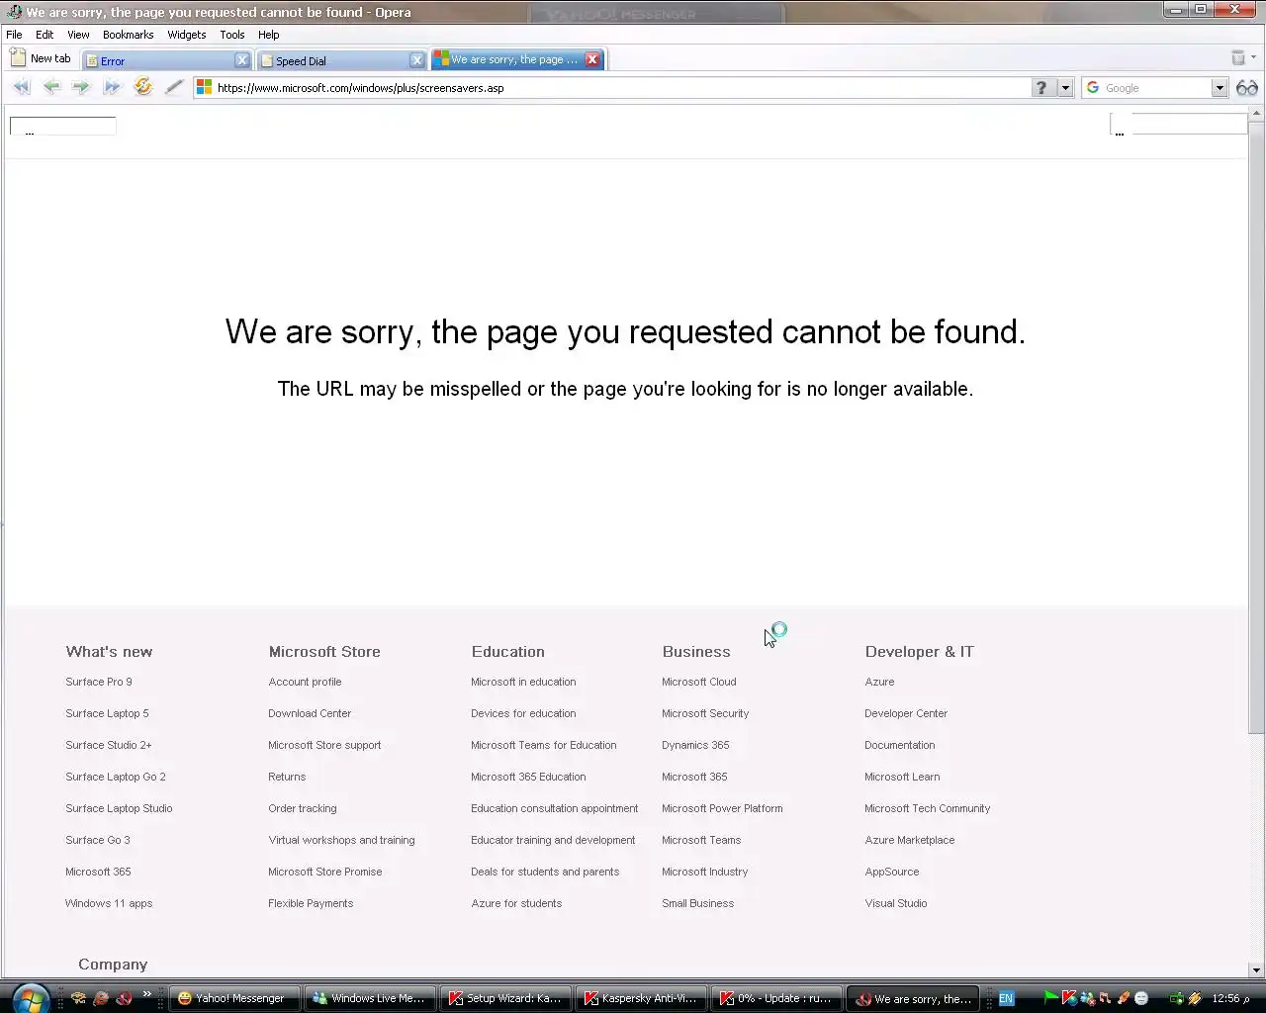The height and width of the screenshot is (1013, 1266).
Task: Click the question mark security icon
Action: (x=1040, y=87)
